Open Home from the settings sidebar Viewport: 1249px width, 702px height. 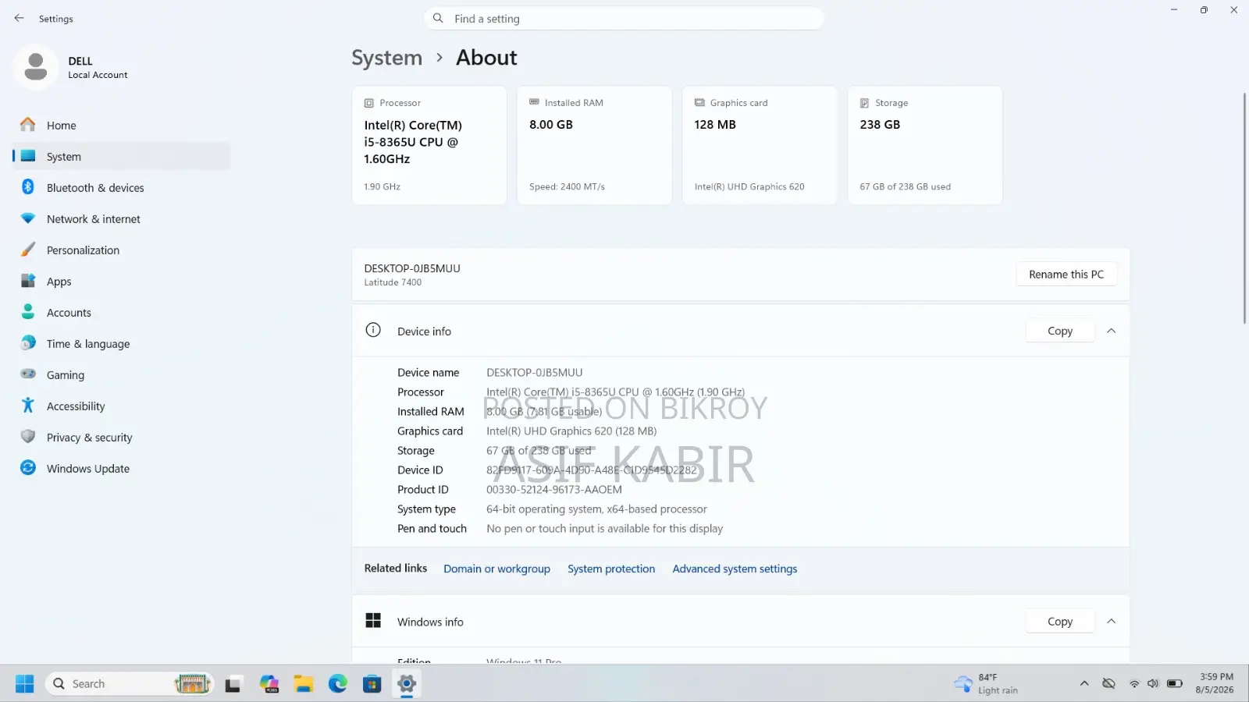121,126
